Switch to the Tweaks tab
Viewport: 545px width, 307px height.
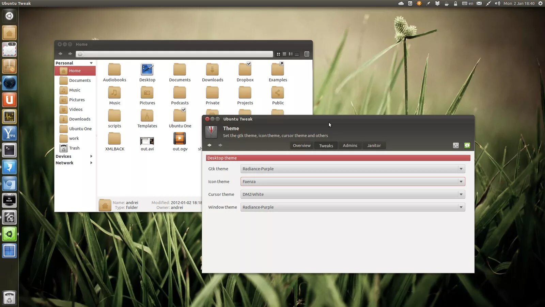coord(326,146)
